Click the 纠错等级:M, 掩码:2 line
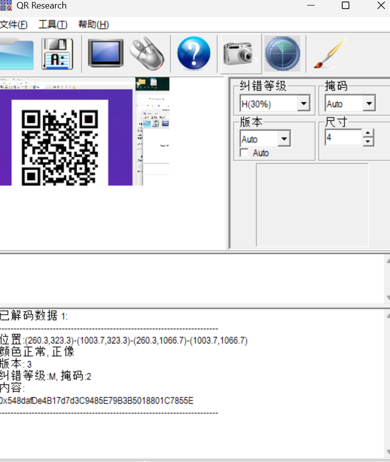 [x=46, y=376]
